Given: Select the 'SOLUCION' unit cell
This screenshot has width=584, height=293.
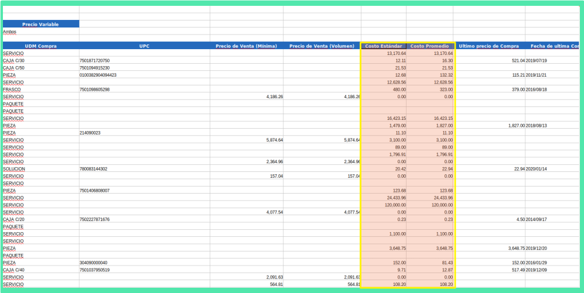Looking at the screenshot, I should tap(14, 169).
